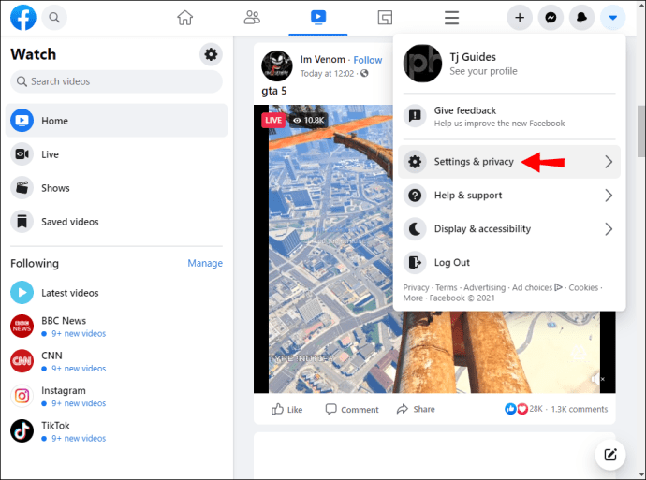Click the CNN logo icon
This screenshot has height=480, width=646.
22,361
